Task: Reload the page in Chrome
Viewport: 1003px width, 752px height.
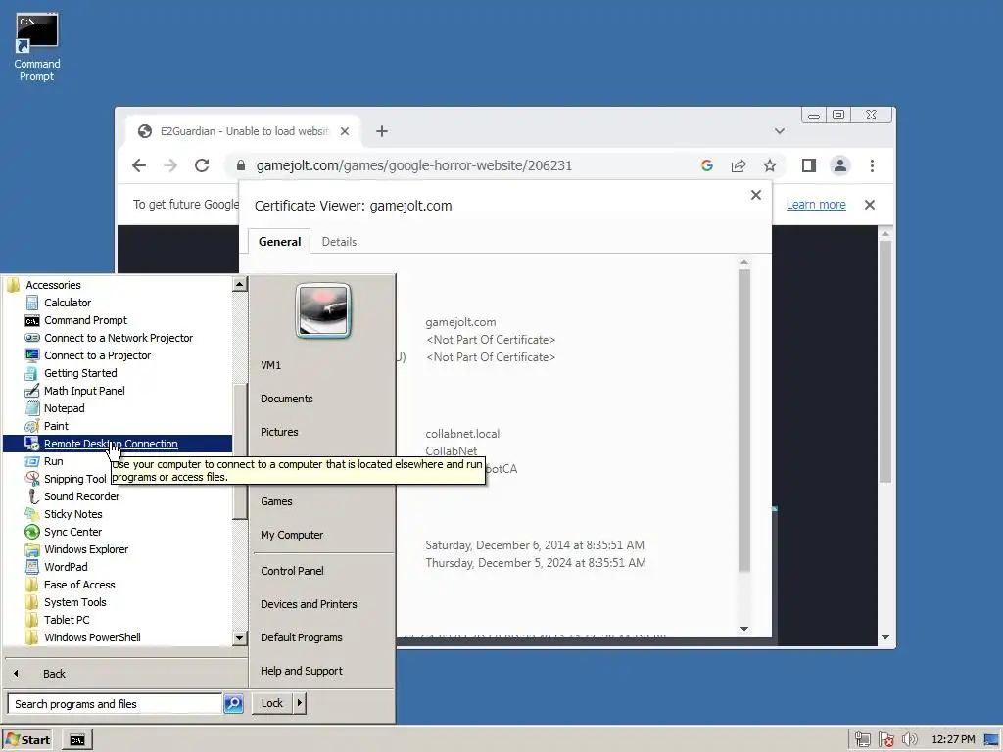Action: point(202,165)
